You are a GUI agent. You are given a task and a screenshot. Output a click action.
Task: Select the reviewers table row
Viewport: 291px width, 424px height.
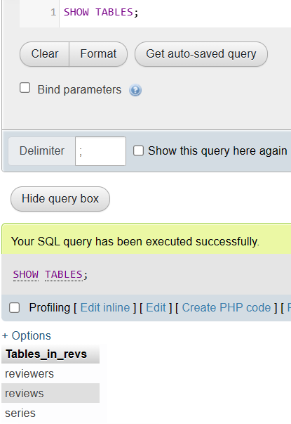pos(50,373)
